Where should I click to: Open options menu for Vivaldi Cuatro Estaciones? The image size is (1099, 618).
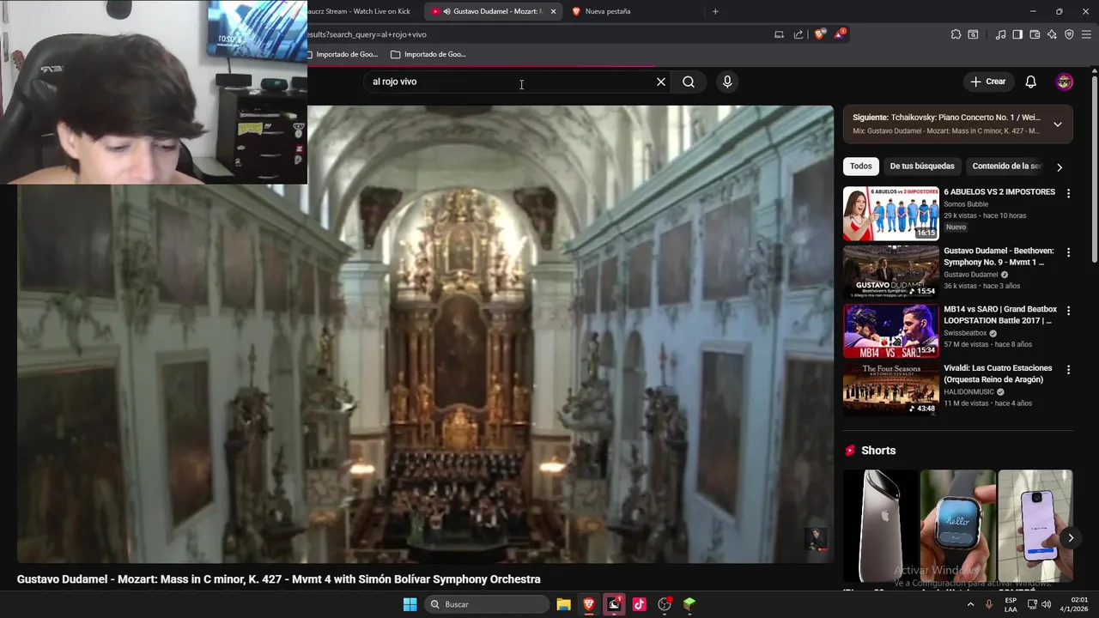[x=1068, y=369]
